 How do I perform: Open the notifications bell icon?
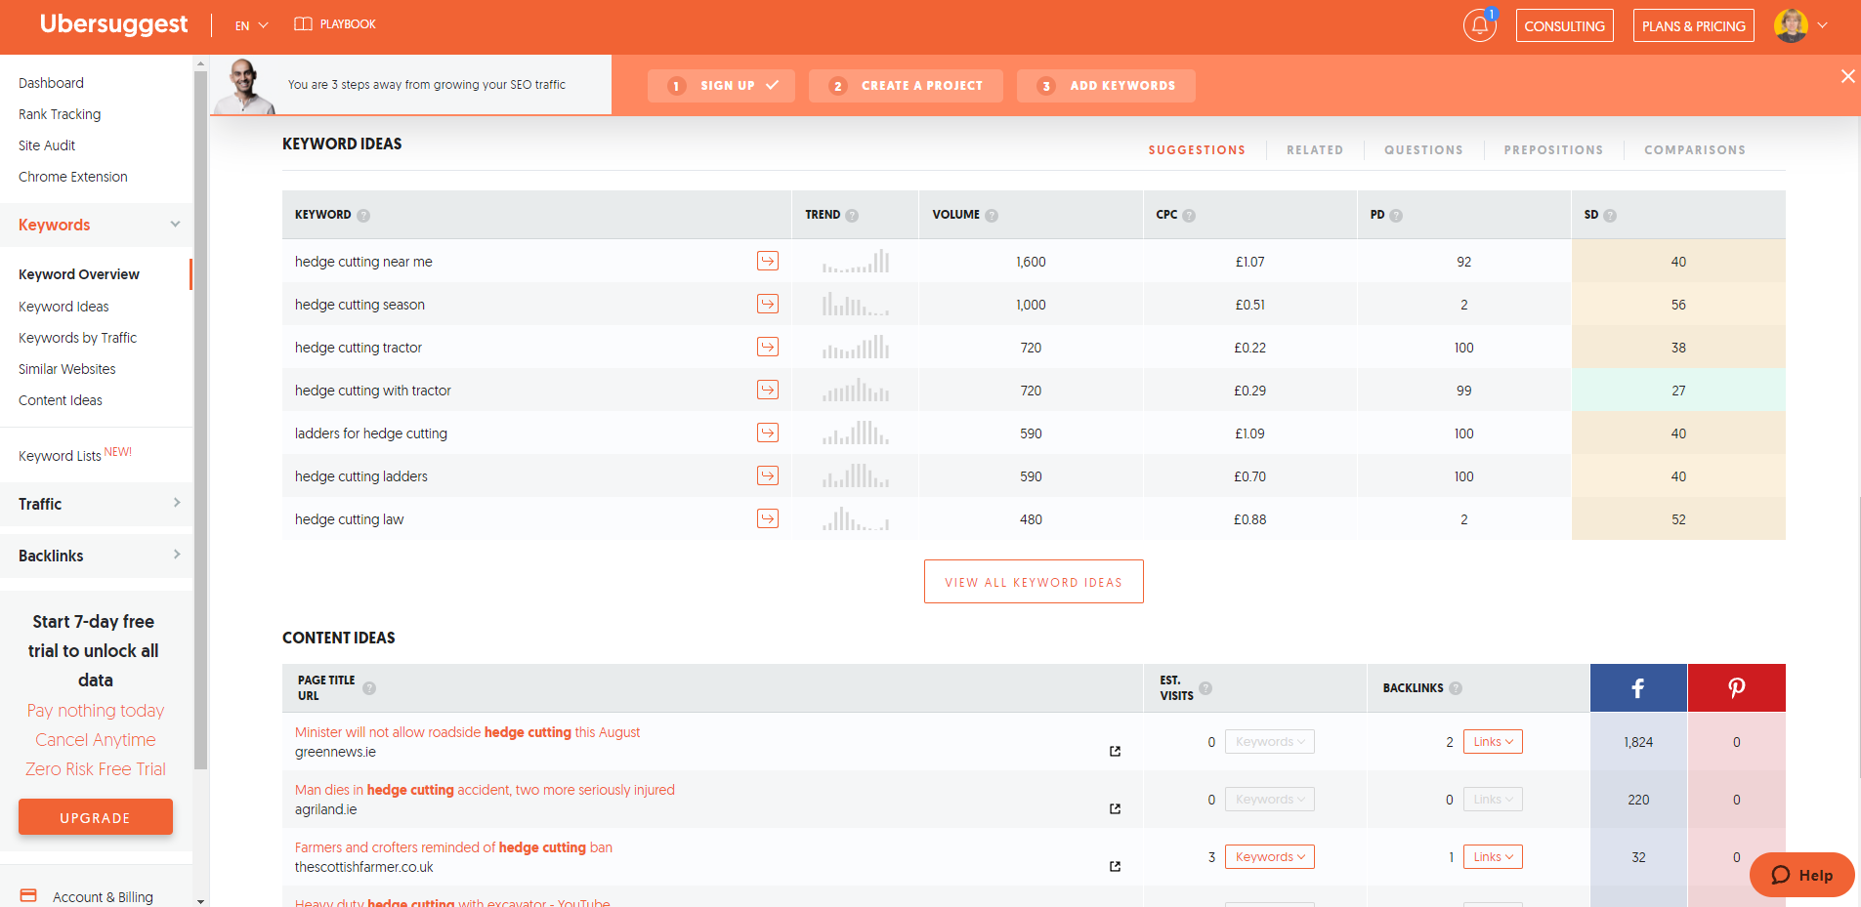[1479, 26]
